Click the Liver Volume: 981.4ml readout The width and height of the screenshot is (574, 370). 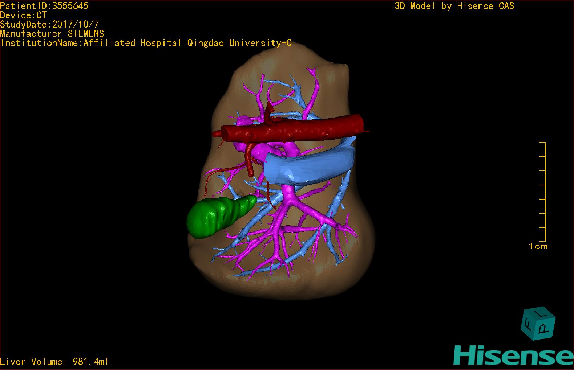tap(54, 362)
